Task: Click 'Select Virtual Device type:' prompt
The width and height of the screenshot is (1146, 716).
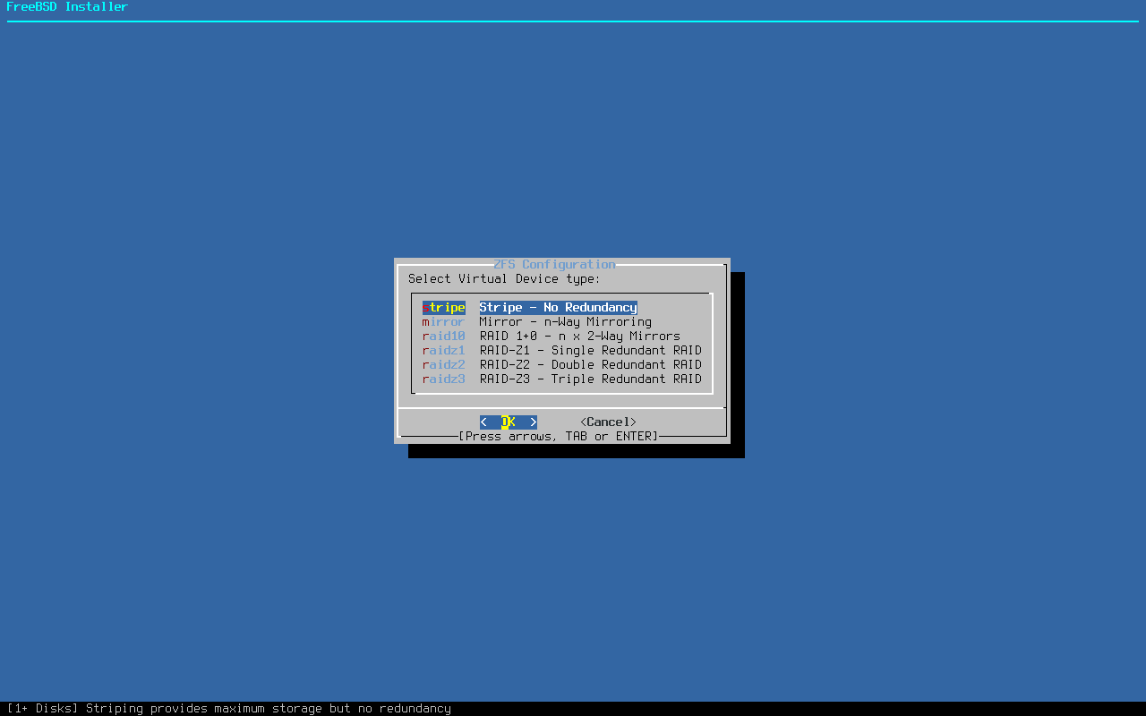Action: (505, 278)
